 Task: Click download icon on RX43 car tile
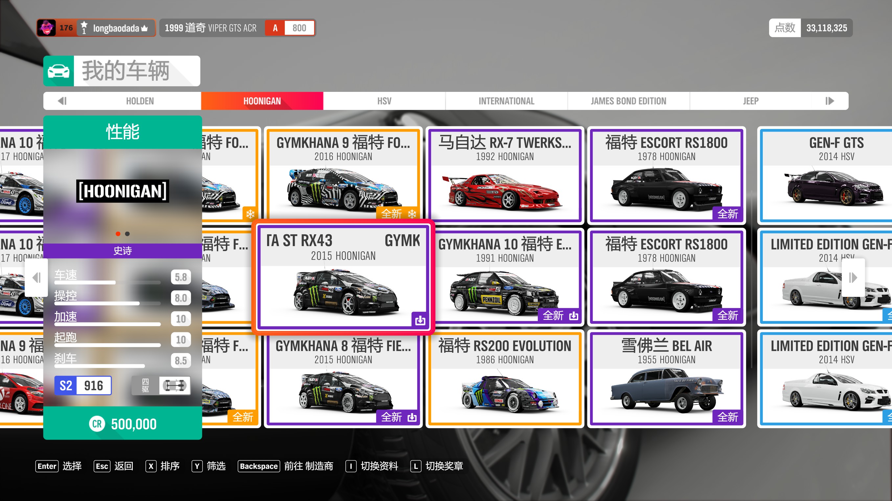pos(420,320)
